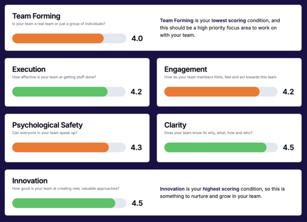Image resolution: width=307 pixels, height=222 pixels.
Task: Click the Team Forming orange progress bar
Action: 58,38
